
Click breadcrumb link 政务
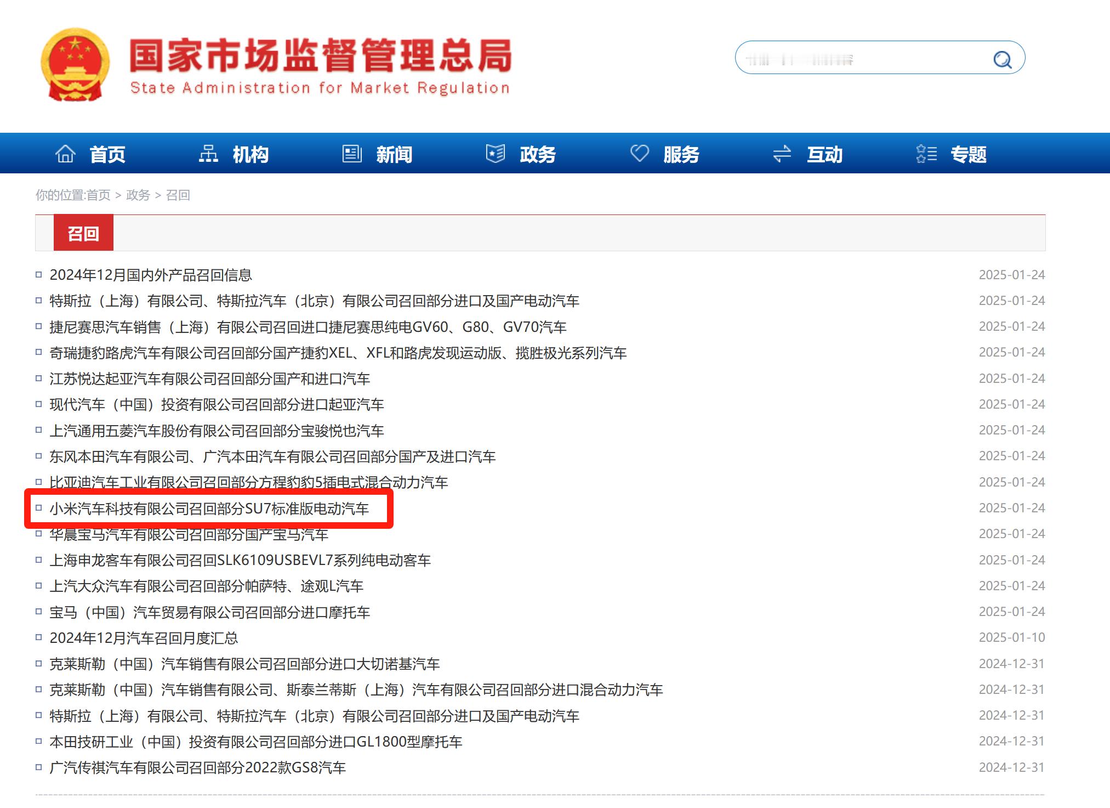click(138, 195)
